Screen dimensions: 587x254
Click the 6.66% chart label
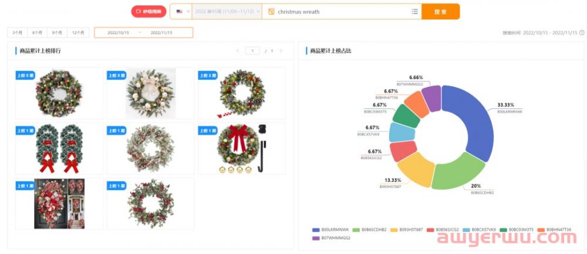pyautogui.click(x=416, y=78)
